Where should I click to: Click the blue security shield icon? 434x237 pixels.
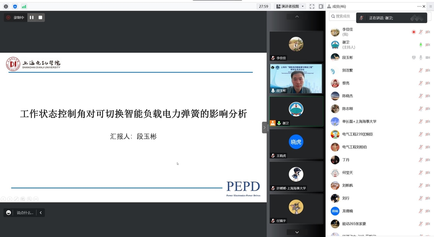coord(15,6)
